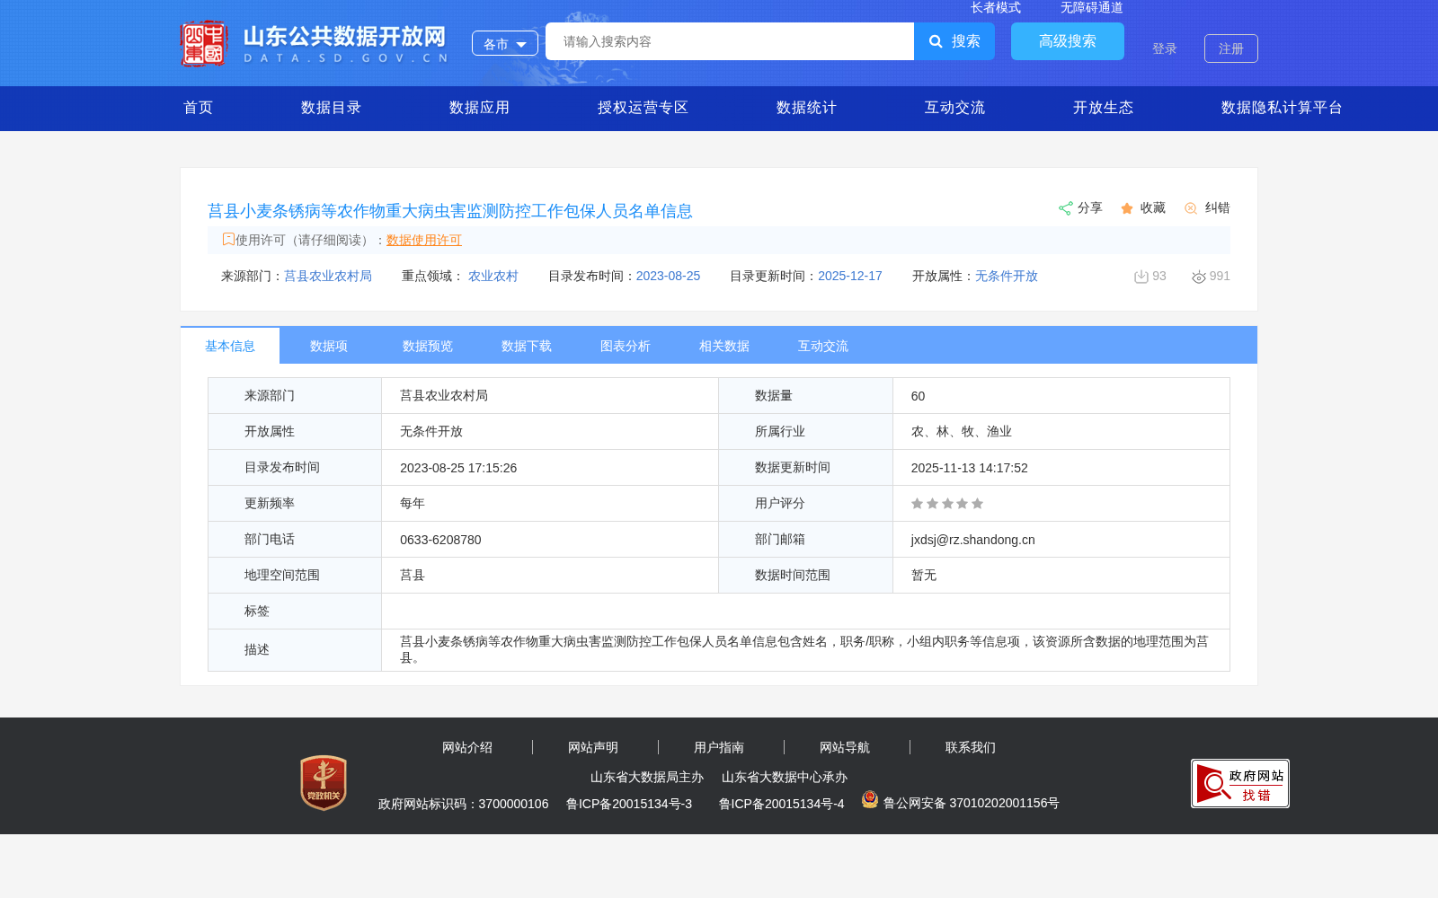
Task: Open 开放生态 in the navigation bar
Action: click(x=1104, y=108)
